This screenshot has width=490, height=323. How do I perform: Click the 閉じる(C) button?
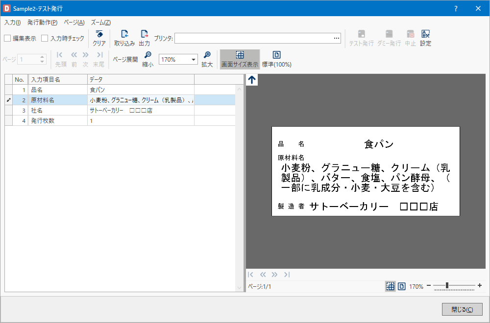pos(462,309)
